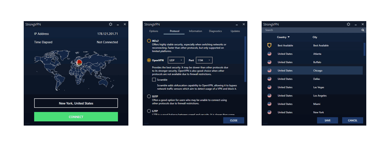Click the green CONNECT button
Viewport: 390px width, 146px height.
click(x=76, y=117)
